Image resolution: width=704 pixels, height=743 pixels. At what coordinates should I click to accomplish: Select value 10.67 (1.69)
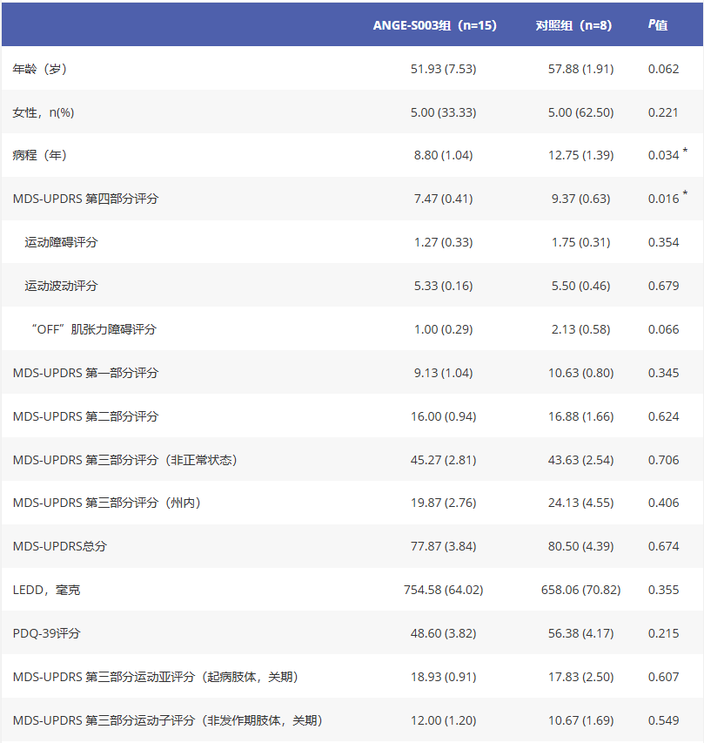pos(581,720)
